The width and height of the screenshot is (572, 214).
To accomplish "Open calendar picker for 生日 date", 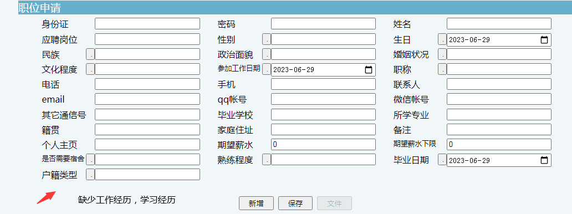I will [544, 40].
